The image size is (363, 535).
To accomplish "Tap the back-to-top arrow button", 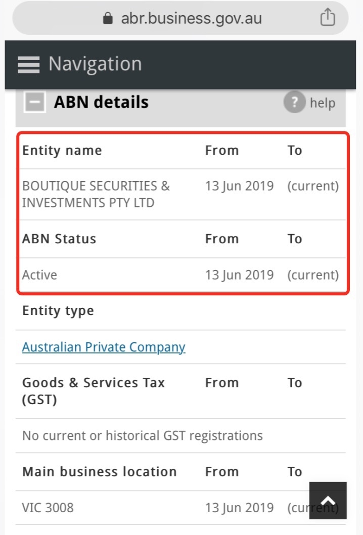I will tap(328, 501).
